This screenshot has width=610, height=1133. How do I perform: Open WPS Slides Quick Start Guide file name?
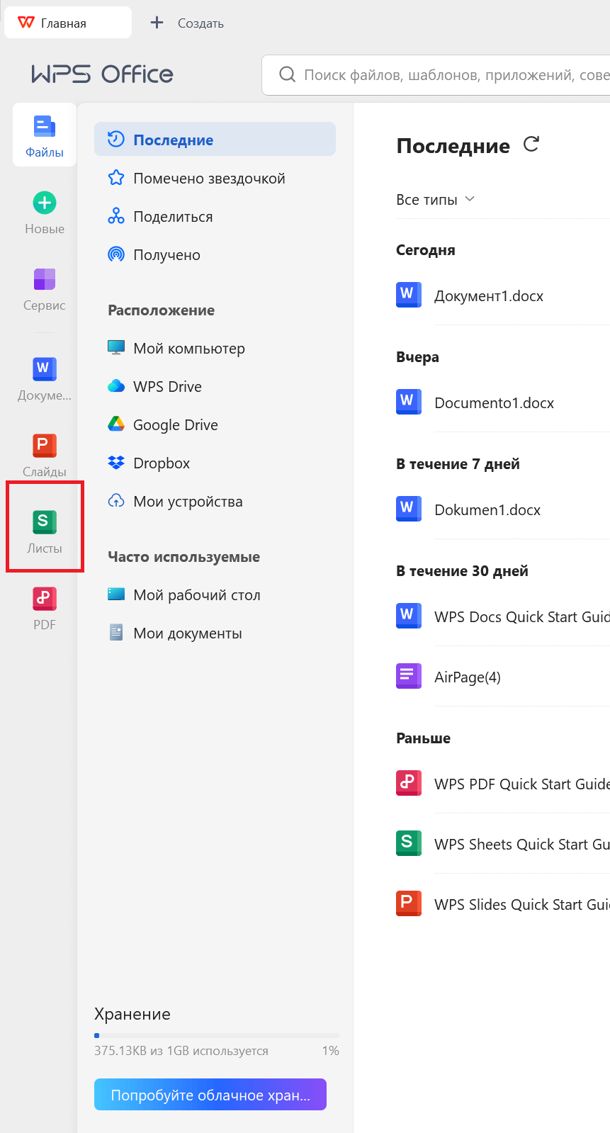click(x=521, y=904)
